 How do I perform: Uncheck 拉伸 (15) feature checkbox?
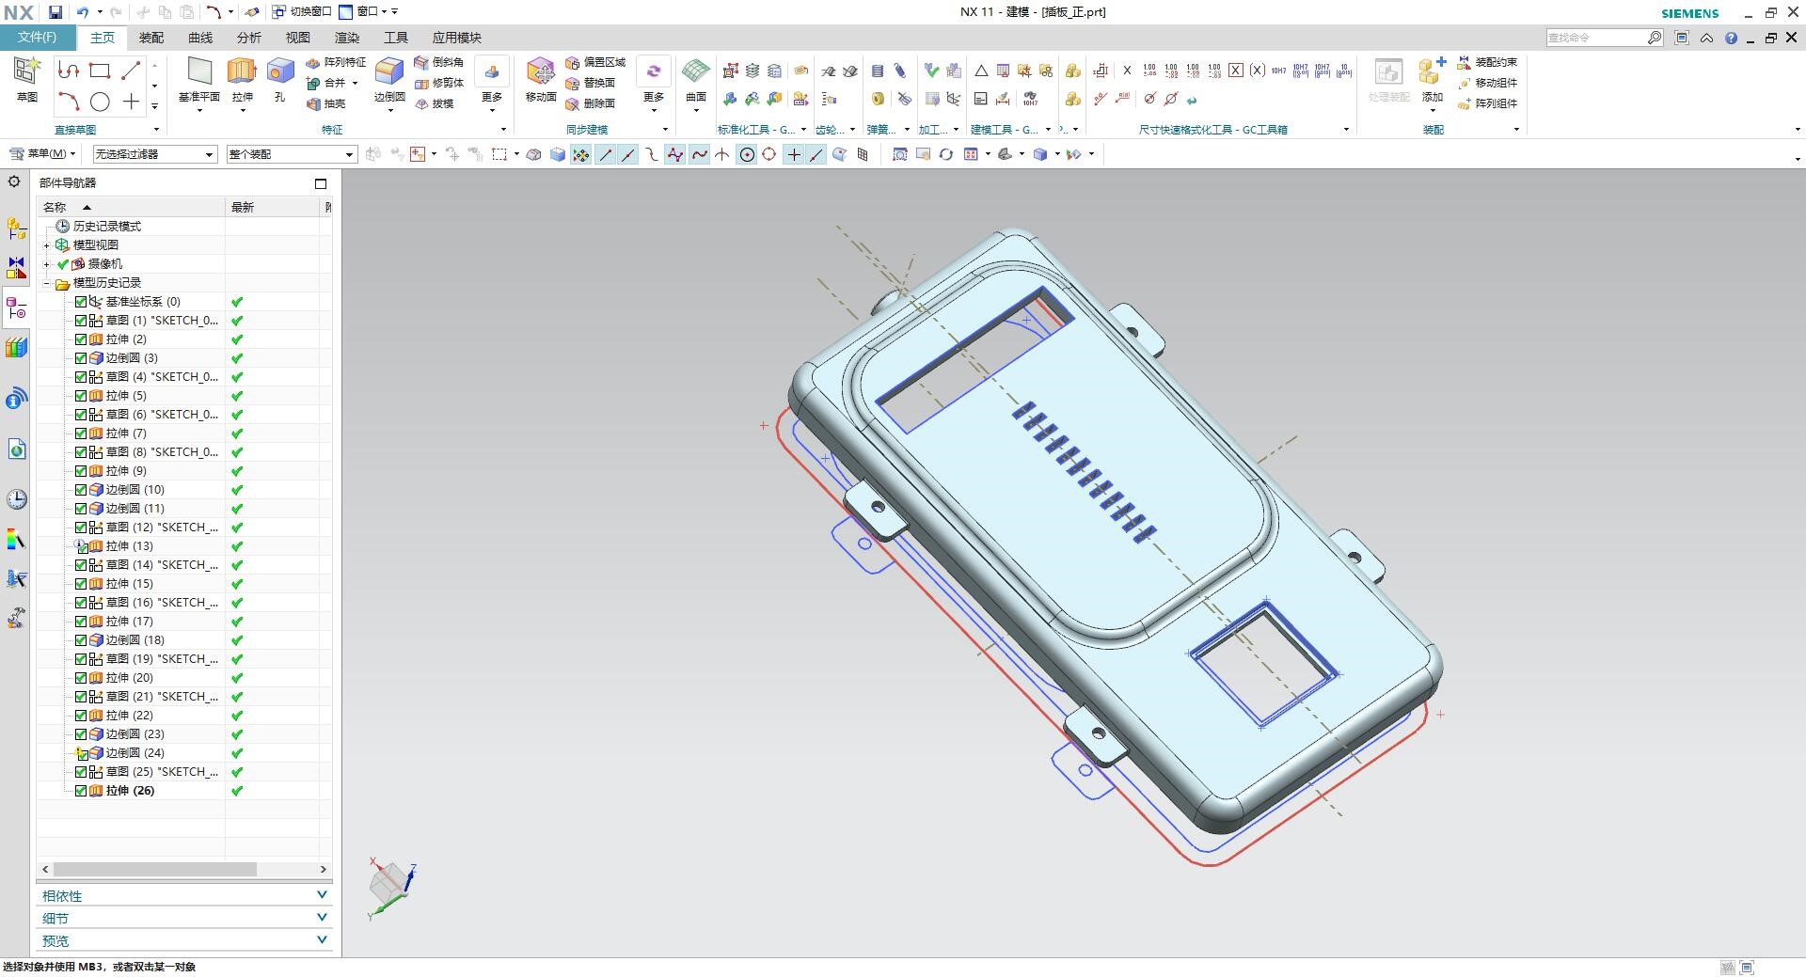81,584
